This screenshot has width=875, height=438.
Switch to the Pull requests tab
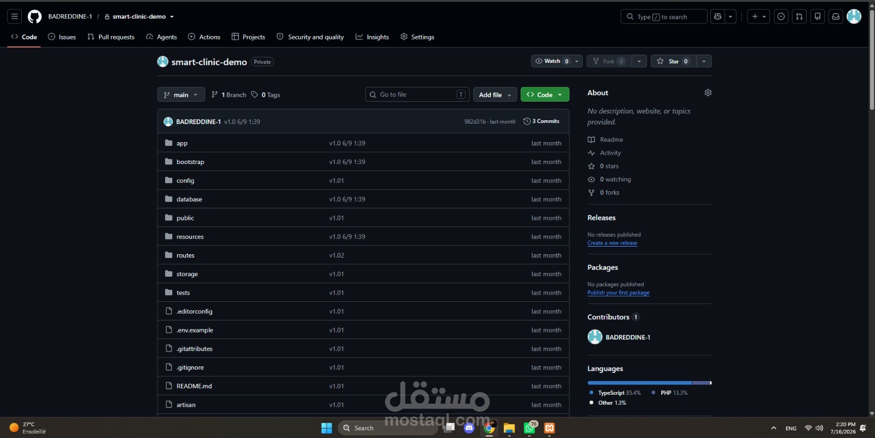coord(111,37)
